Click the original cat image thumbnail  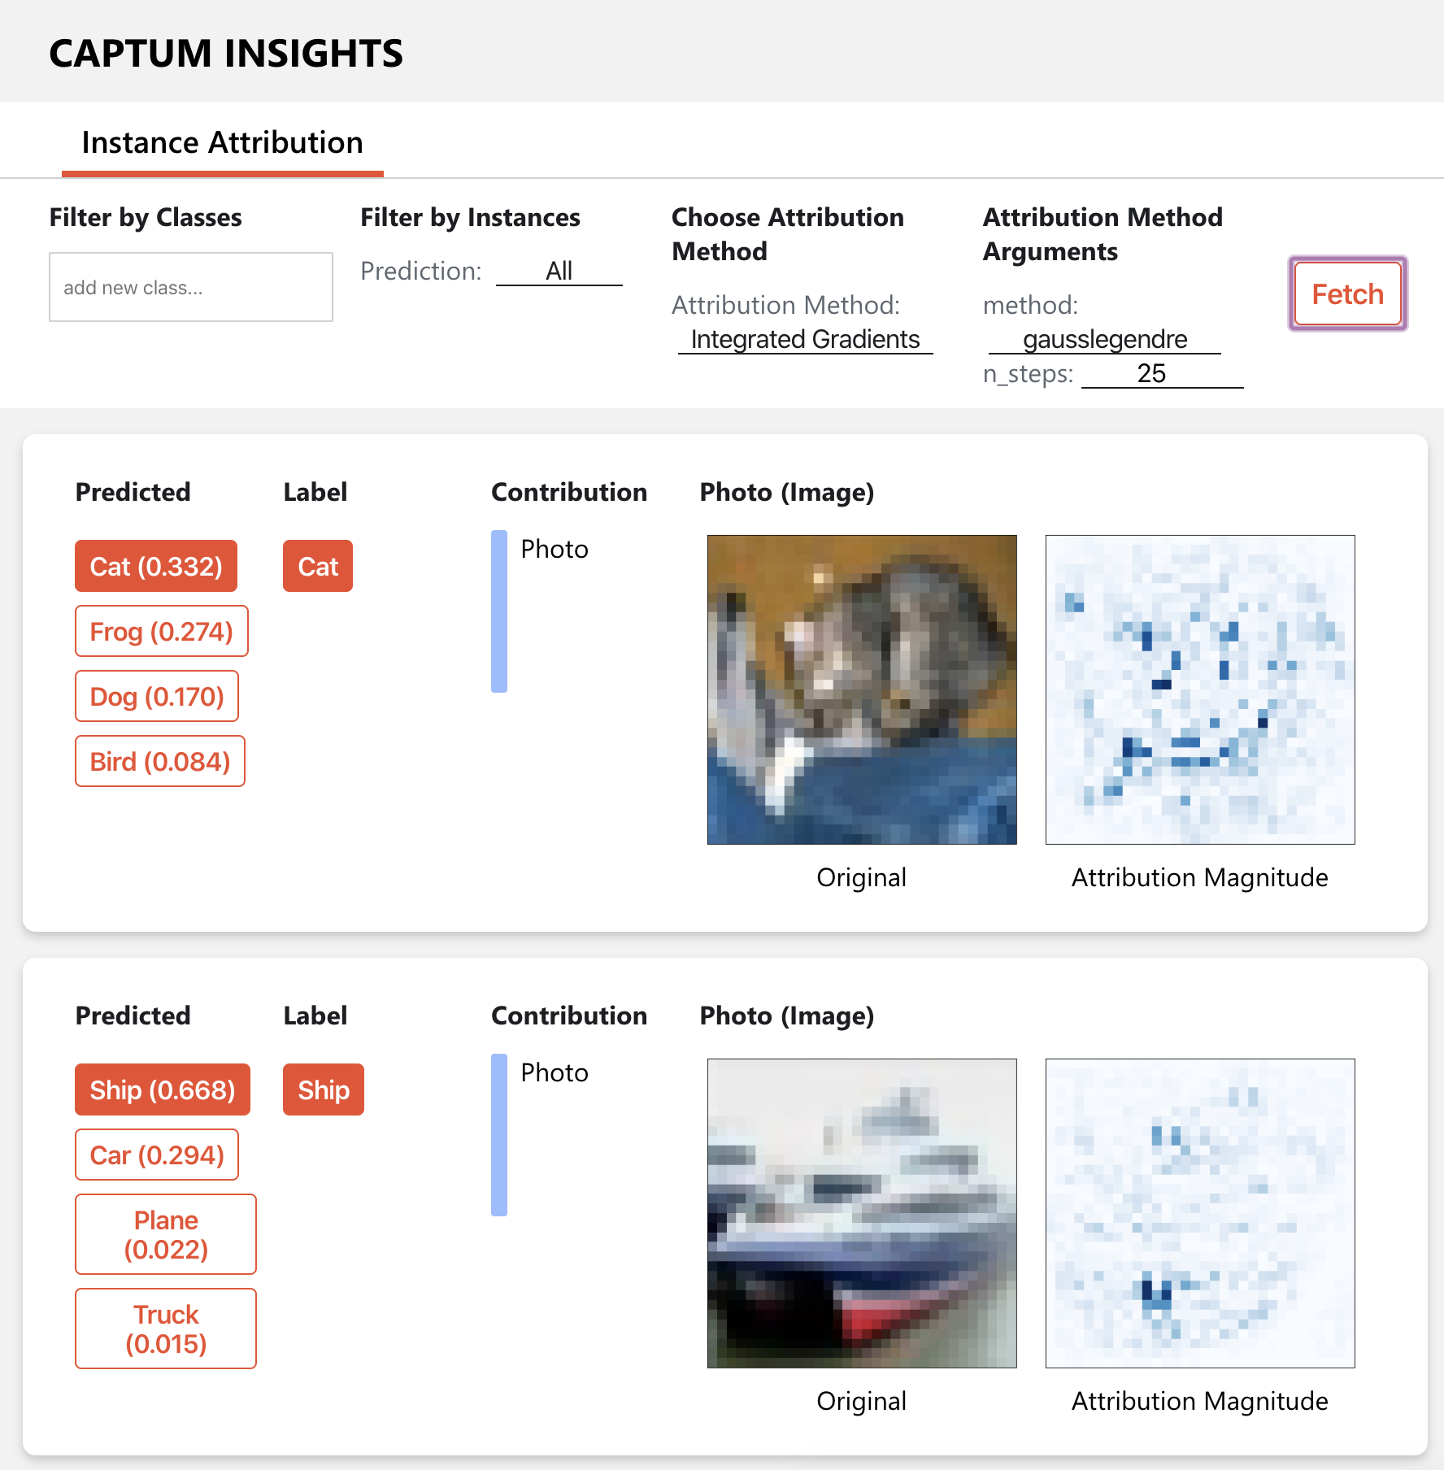click(x=861, y=688)
